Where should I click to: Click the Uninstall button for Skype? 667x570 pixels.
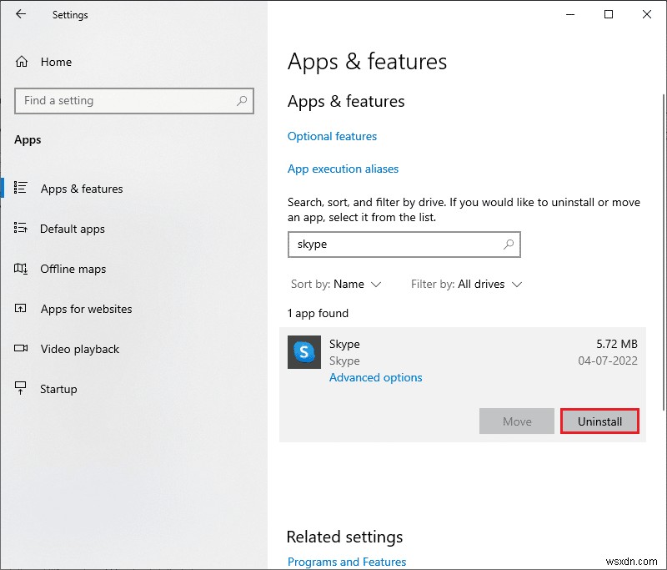[x=599, y=421]
